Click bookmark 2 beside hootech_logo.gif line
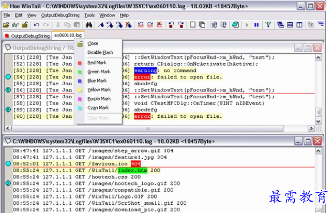The width and height of the screenshot is (332, 213). (8, 183)
